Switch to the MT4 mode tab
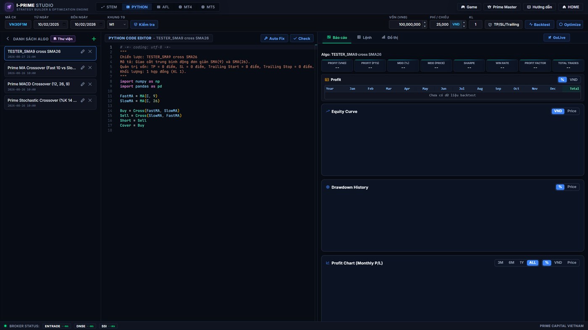 click(185, 7)
